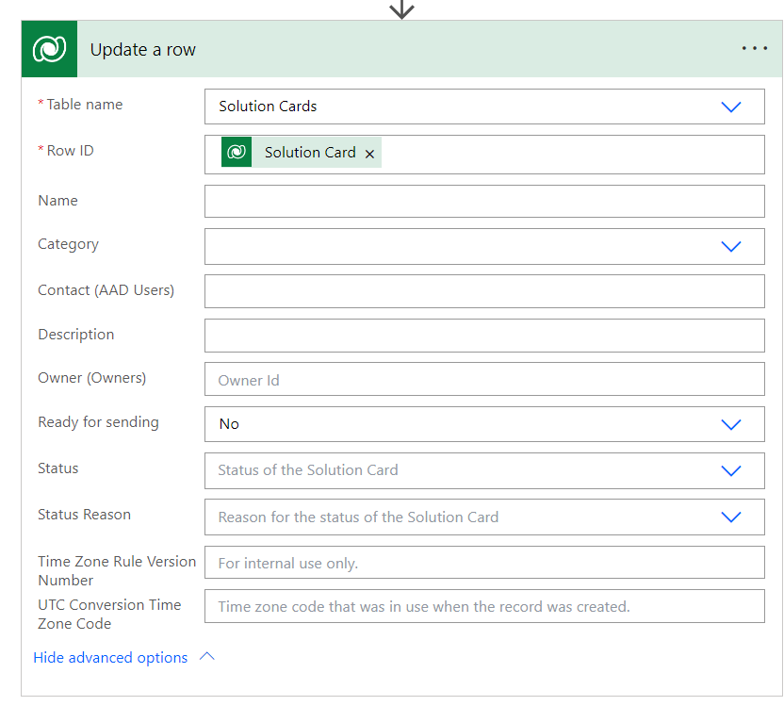This screenshot has width=784, height=706.
Task: Open the Ready for sending dropdown
Action: point(730,424)
